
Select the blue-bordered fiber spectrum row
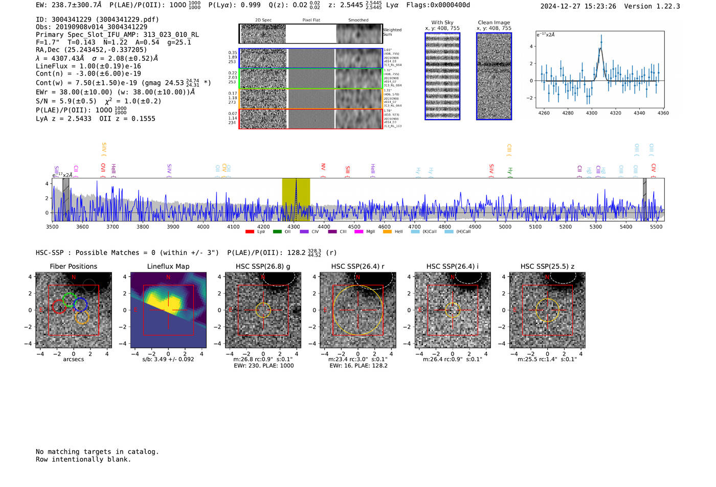point(310,58)
